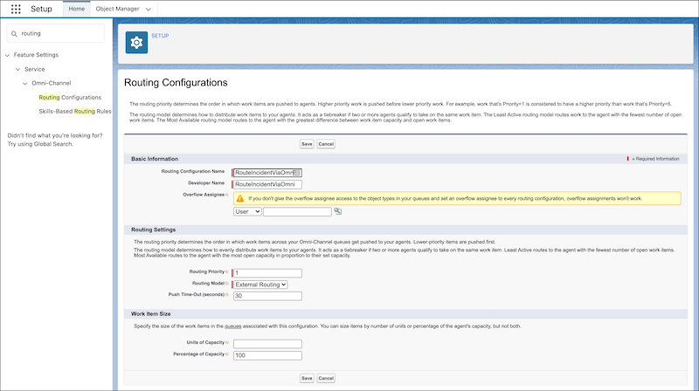
Task: Click the Basic Information section header
Action: (155, 159)
